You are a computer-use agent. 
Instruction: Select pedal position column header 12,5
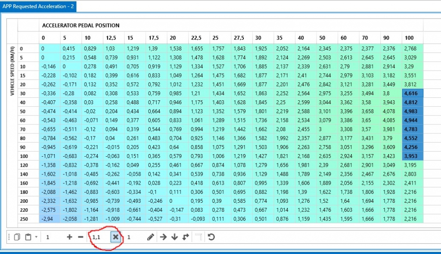tap(114, 38)
